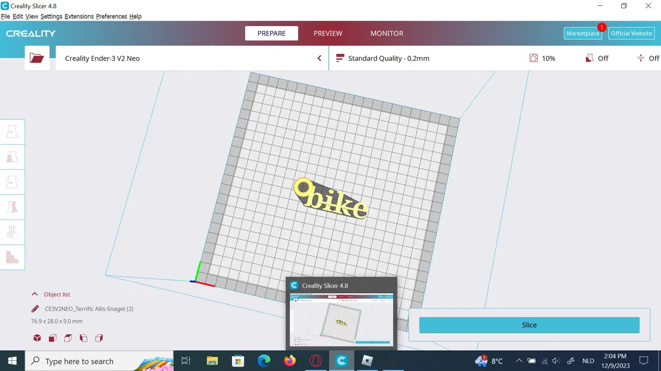Open Per Model Settings tool

pos(12,232)
